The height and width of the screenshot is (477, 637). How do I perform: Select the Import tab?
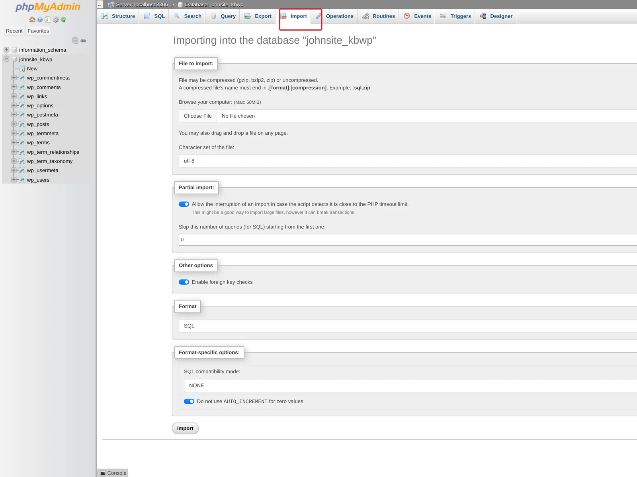294,16
